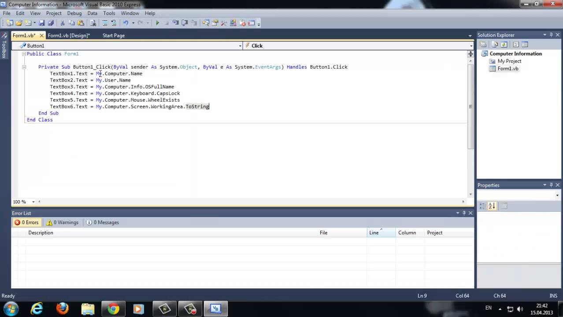The image size is (563, 317).
Task: Open the Button1 class name dropdown
Action: (240, 46)
